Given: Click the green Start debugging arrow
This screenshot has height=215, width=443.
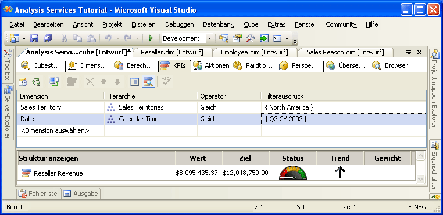Looking at the screenshot, I should tap(151, 38).
